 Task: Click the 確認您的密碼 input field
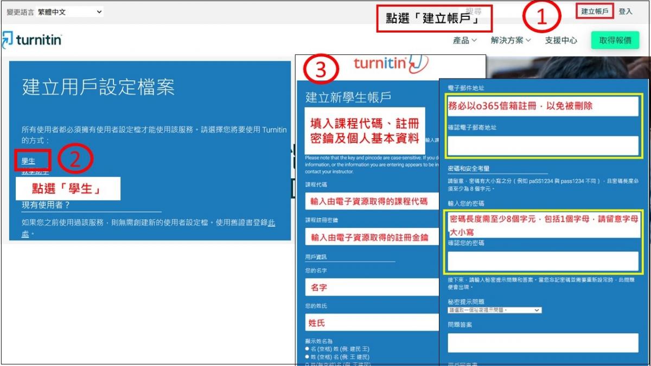click(543, 261)
